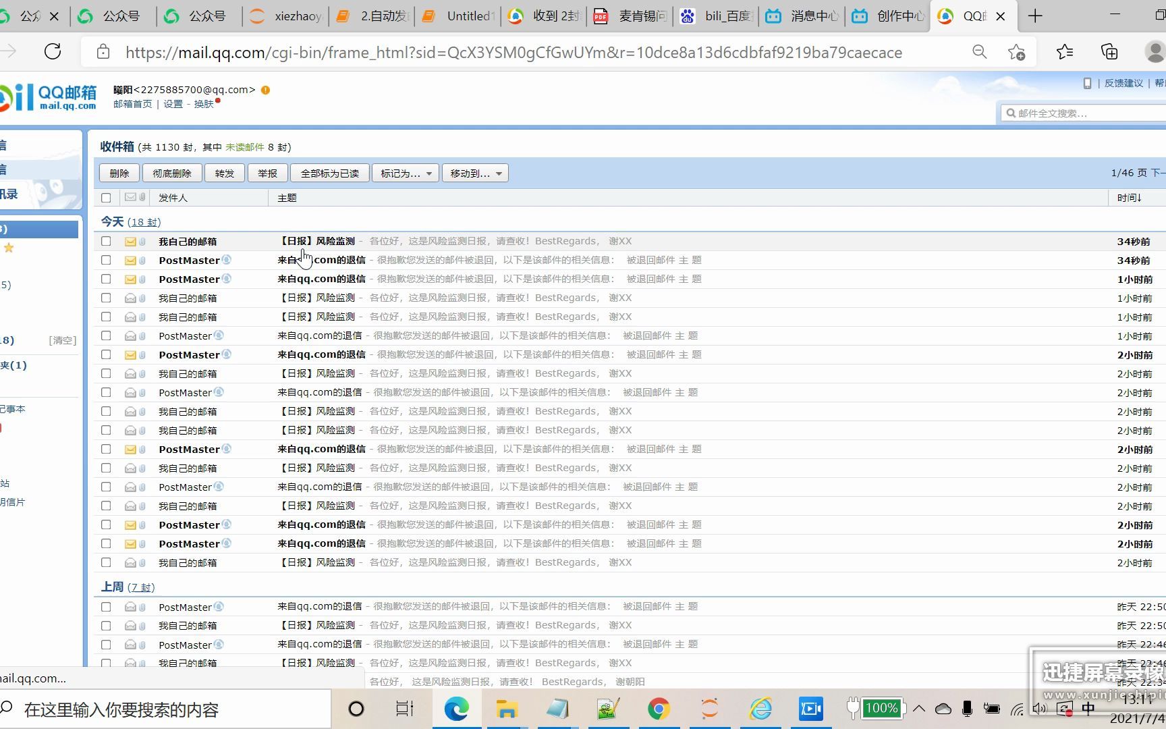Open the screen recorder app in taskbar
The width and height of the screenshot is (1166, 729).
pyautogui.click(x=811, y=709)
